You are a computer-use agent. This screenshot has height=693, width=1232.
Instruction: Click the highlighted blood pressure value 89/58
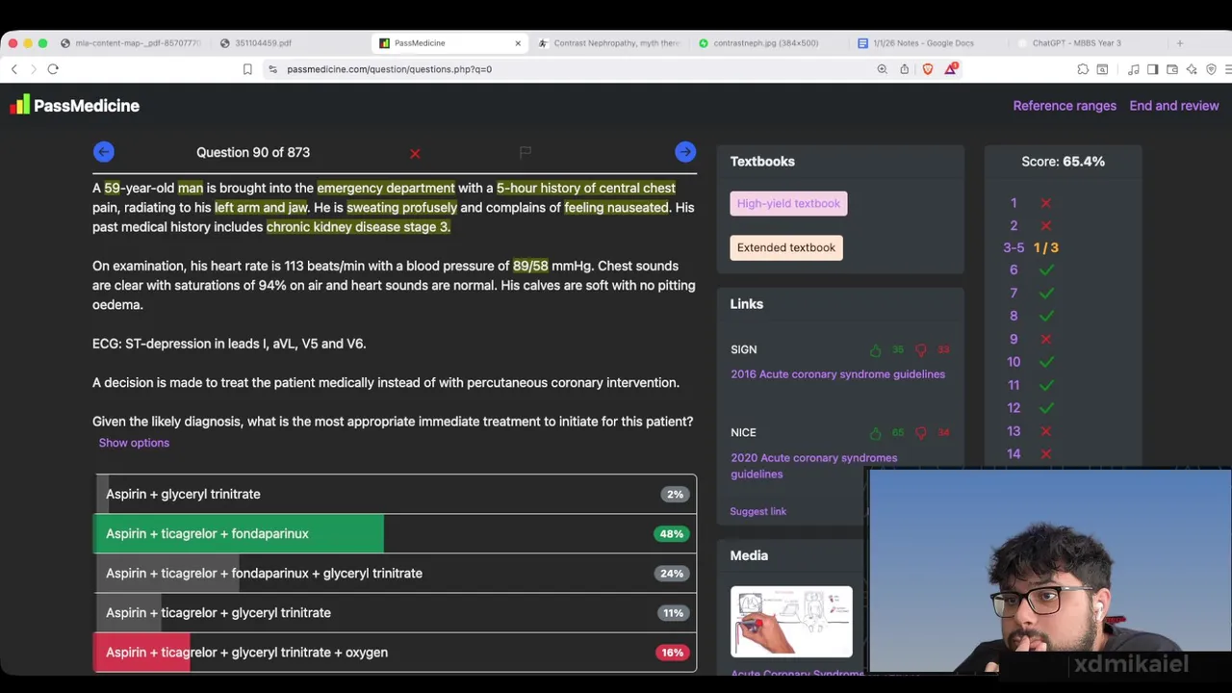coord(530,266)
